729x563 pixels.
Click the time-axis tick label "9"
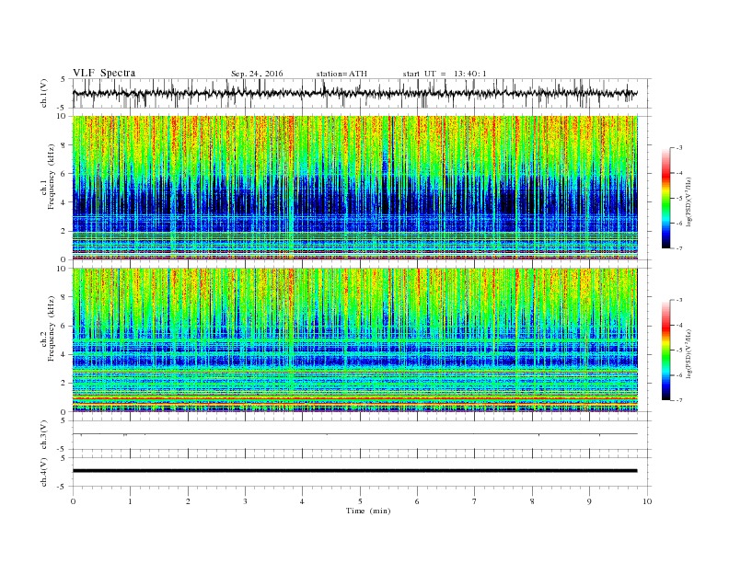[x=589, y=501]
